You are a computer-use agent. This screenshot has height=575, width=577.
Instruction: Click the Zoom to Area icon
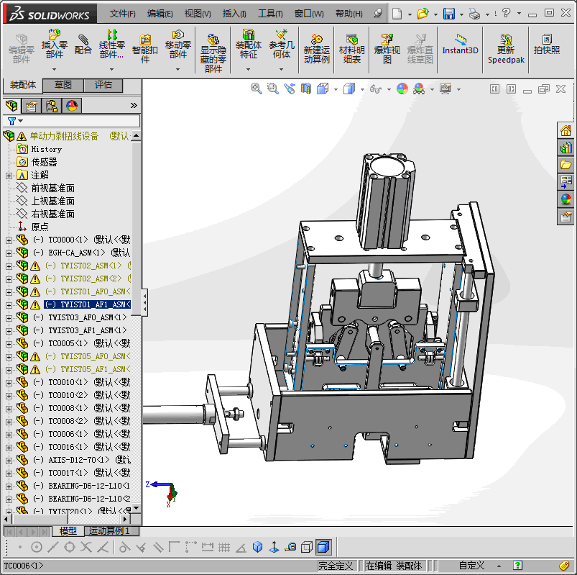pyautogui.click(x=272, y=89)
